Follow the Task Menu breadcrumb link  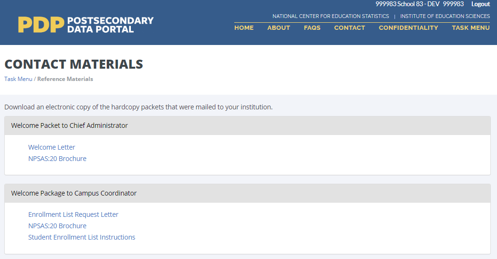[x=18, y=79]
